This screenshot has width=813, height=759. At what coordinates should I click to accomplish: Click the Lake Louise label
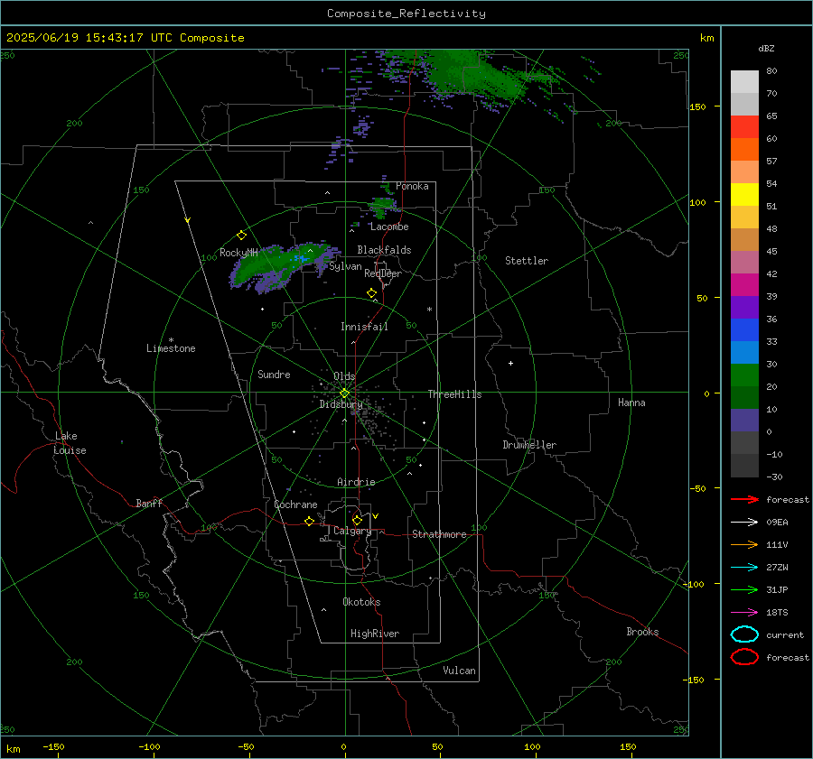point(70,443)
